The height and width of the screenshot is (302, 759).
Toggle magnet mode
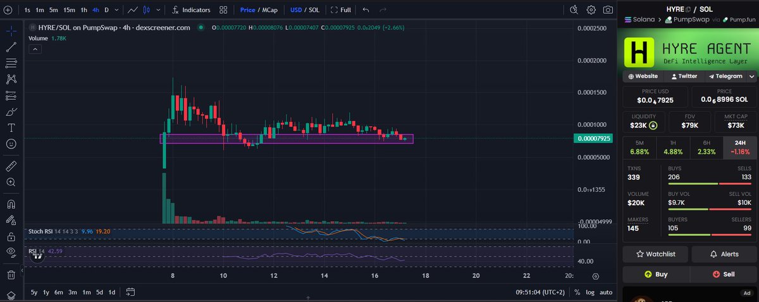[11, 205]
